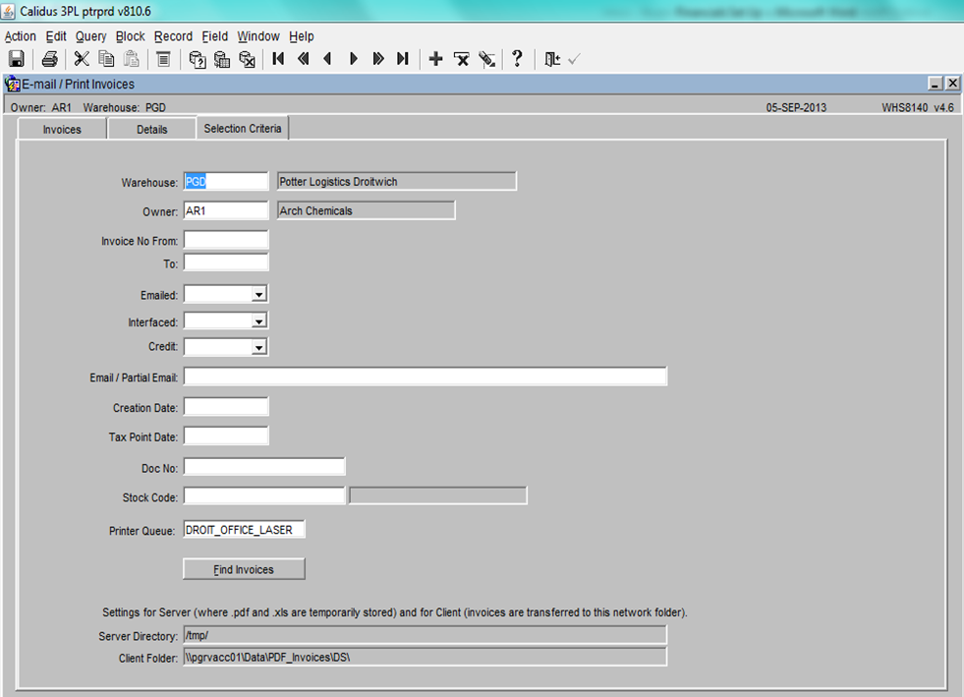The width and height of the screenshot is (964, 697).
Task: Expand the Credit dropdown
Action: coord(258,348)
